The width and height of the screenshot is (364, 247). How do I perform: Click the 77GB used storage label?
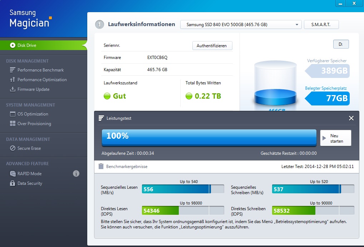327,98
